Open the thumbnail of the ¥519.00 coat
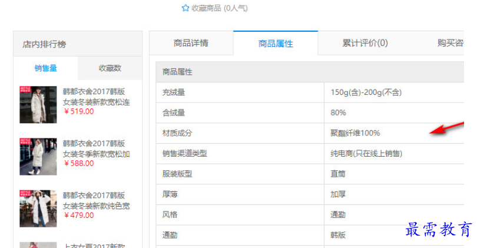 click(x=38, y=105)
